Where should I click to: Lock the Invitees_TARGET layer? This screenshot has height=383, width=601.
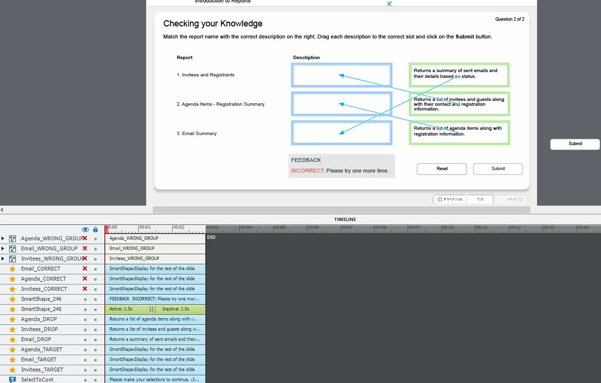click(x=95, y=370)
